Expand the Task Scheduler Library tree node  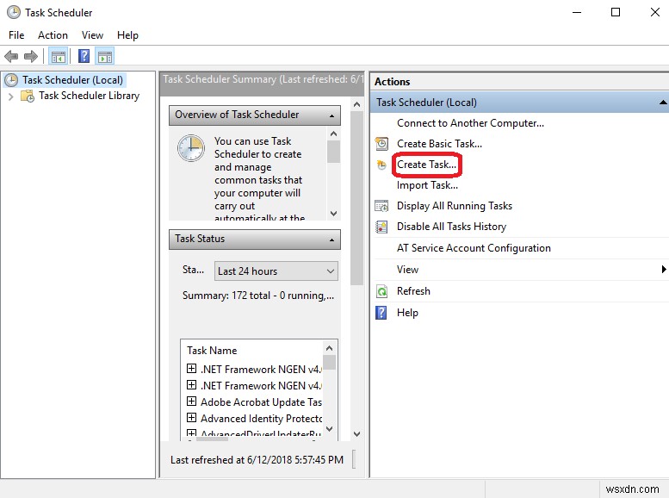[10, 96]
